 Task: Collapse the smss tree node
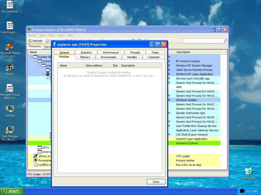pos(40,65)
